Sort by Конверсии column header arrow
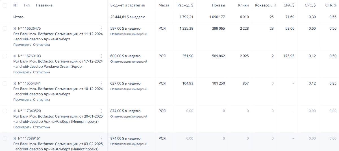Screen dimensions: 339x151 coord(275,5)
